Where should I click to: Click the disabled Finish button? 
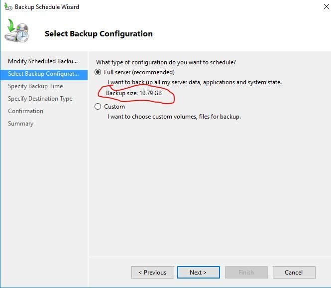tap(246, 273)
